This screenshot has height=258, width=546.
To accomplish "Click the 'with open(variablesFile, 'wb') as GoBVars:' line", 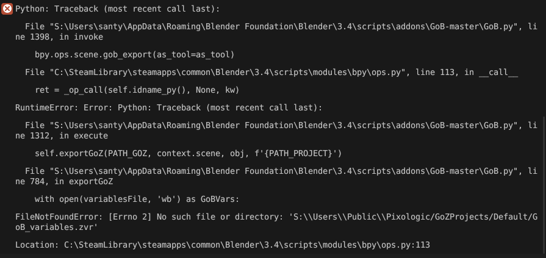I will click(x=137, y=199).
